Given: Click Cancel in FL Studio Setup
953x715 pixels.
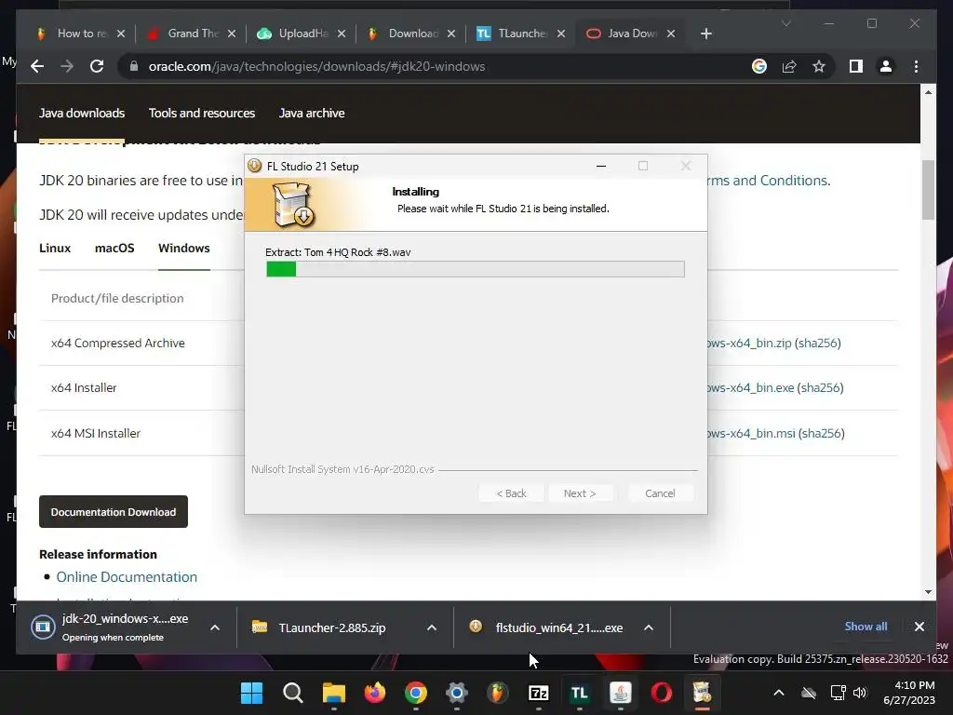Looking at the screenshot, I should [660, 493].
